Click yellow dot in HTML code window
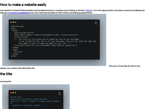The width and height of the screenshot is (146, 109). 13,22
